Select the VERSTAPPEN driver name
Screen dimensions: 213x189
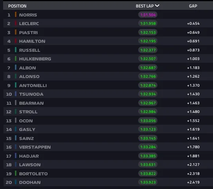point(35,147)
